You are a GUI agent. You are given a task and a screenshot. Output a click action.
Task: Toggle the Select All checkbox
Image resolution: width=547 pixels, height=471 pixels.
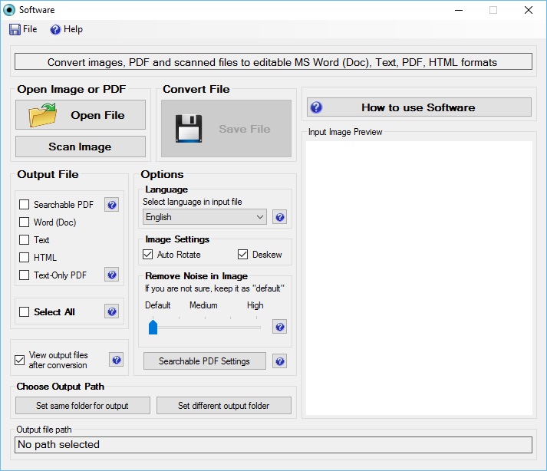click(x=24, y=312)
